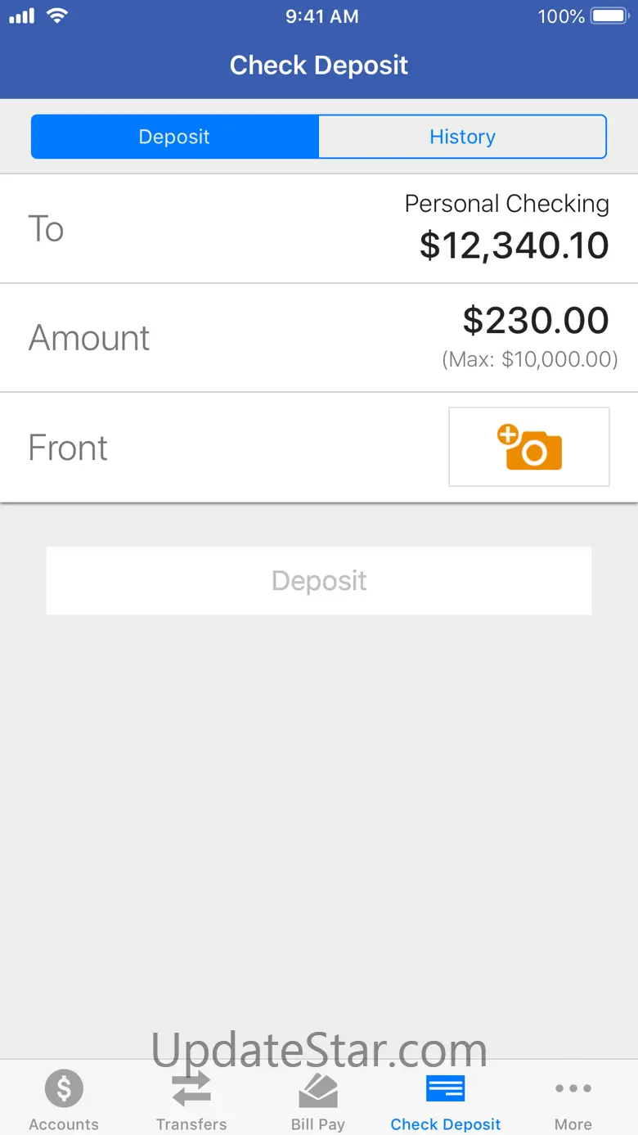Tap the Personal Checking account name
This screenshot has height=1135, width=638.
(x=506, y=204)
